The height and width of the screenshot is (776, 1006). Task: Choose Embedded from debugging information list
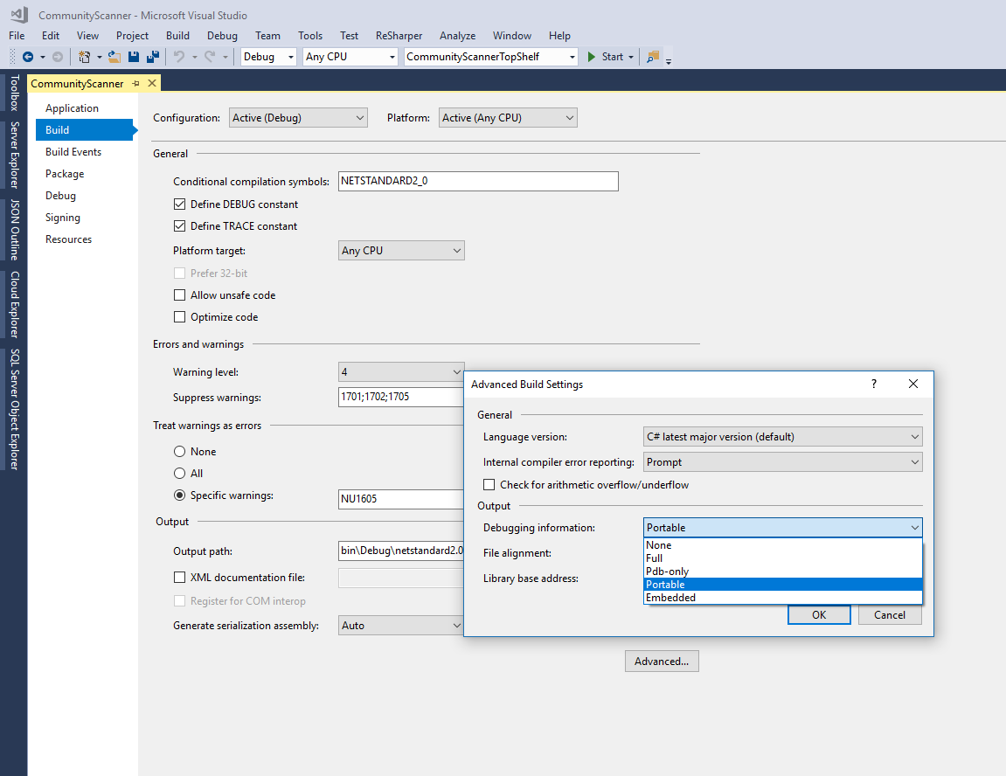(x=783, y=598)
